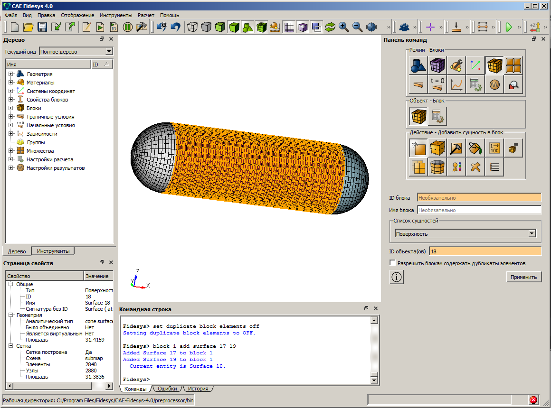Click the undo arrow toolbar icon
Image resolution: width=551 pixels, height=408 pixels.
click(x=175, y=27)
